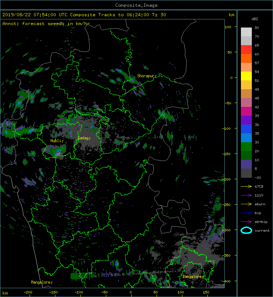Click the dark gray 5 dBZ swatch
Image resolution: width=273 pixels, height=297 pixels.
(x=246, y=173)
